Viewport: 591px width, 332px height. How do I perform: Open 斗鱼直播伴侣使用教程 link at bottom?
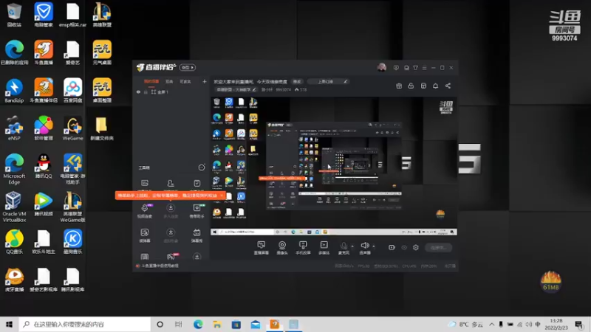(160, 266)
